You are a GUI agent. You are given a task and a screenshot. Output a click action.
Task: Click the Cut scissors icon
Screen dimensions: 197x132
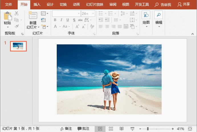tap(17, 13)
